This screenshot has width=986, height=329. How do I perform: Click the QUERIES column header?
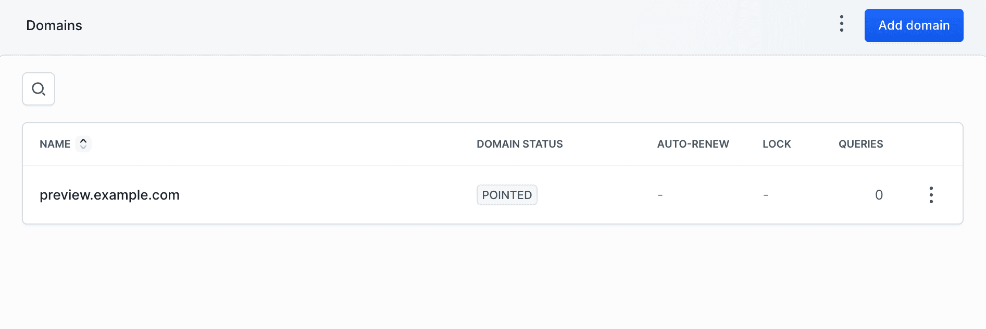point(860,144)
